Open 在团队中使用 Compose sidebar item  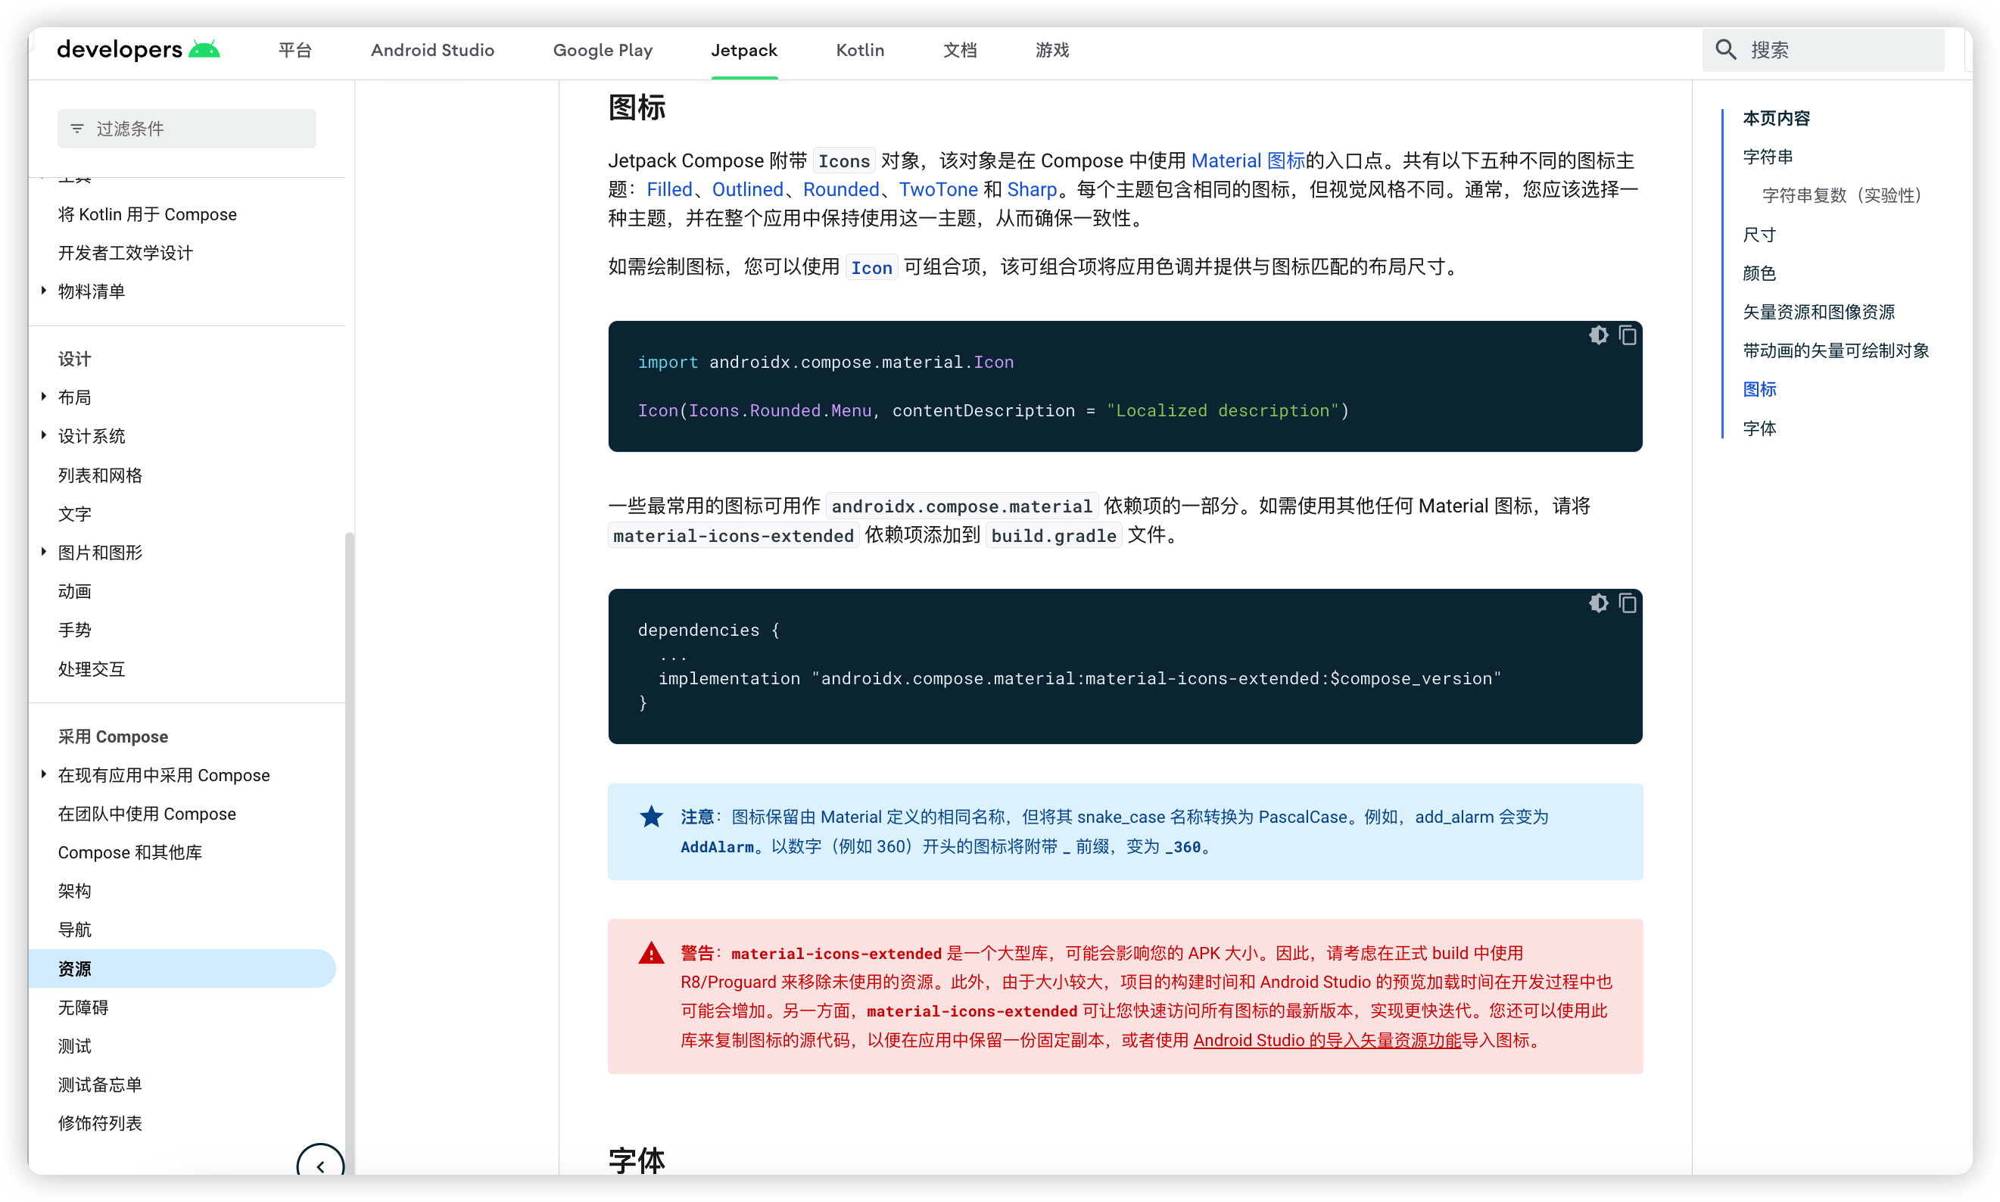(x=147, y=813)
